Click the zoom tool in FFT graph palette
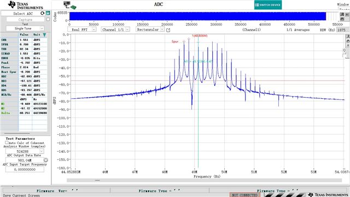350x197 pixels. pyautogui.click(x=348, y=37)
